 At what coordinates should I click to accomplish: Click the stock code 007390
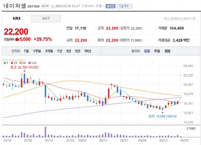[34, 6]
